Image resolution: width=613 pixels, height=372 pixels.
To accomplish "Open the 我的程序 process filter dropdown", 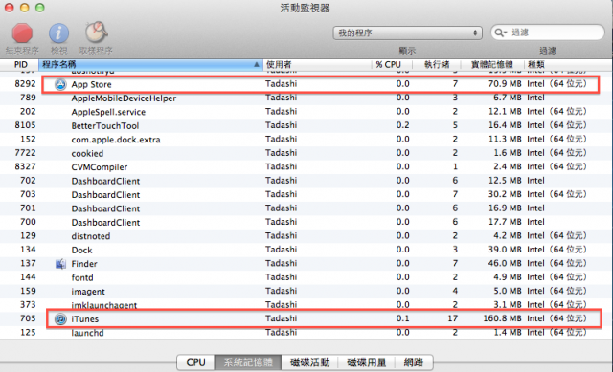I will click(x=408, y=33).
